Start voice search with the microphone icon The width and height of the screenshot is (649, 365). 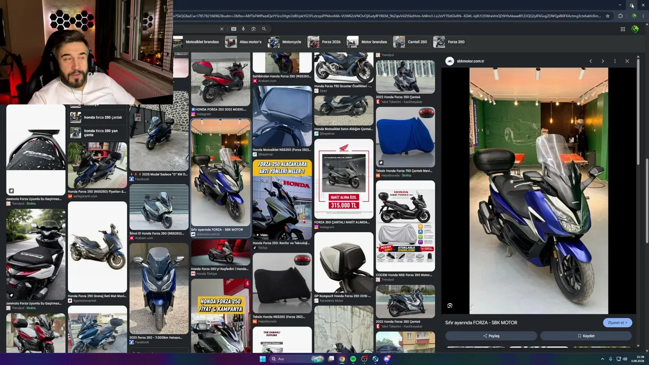(243, 29)
